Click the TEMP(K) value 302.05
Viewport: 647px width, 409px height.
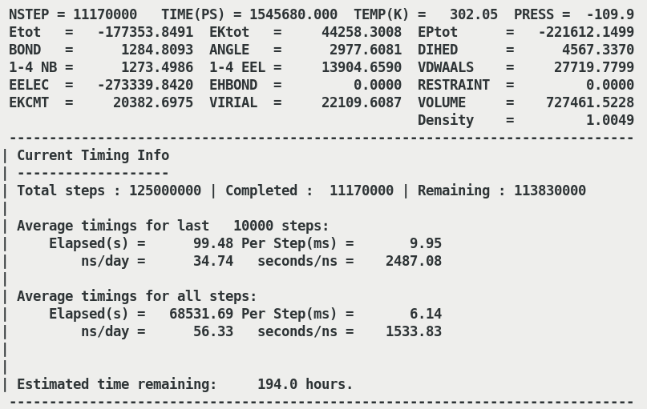click(x=473, y=14)
